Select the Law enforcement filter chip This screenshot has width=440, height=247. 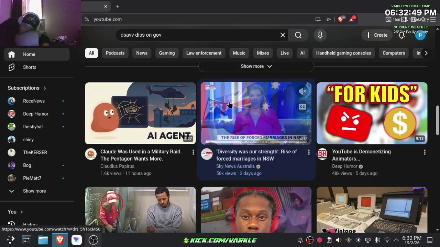click(x=204, y=53)
